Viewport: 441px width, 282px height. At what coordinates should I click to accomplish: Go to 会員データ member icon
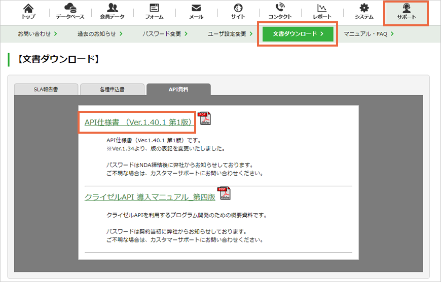coord(112,8)
